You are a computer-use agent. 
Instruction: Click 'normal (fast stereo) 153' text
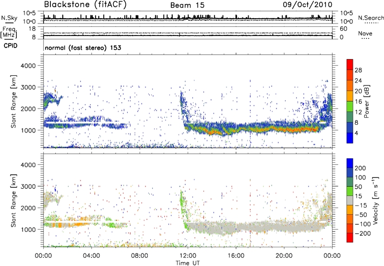click(83, 48)
